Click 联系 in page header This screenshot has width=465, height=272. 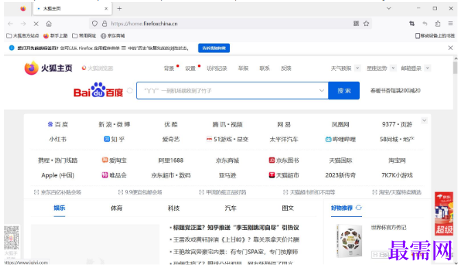coord(264,68)
